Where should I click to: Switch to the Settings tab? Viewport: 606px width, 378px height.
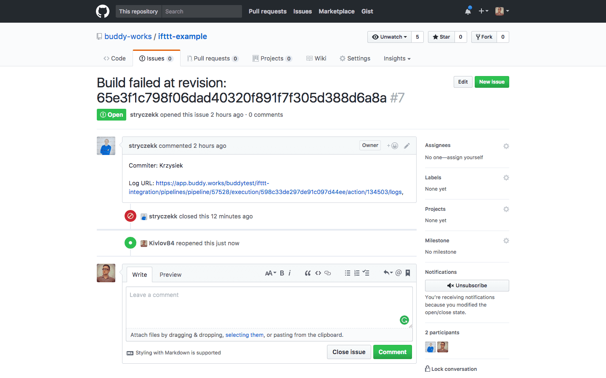pyautogui.click(x=355, y=58)
